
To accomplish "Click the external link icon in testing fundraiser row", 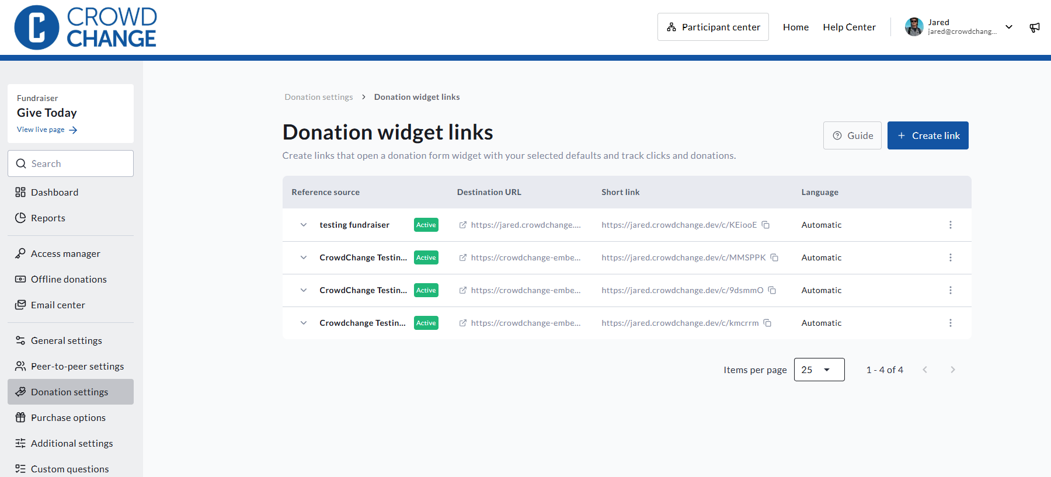I will [462, 225].
